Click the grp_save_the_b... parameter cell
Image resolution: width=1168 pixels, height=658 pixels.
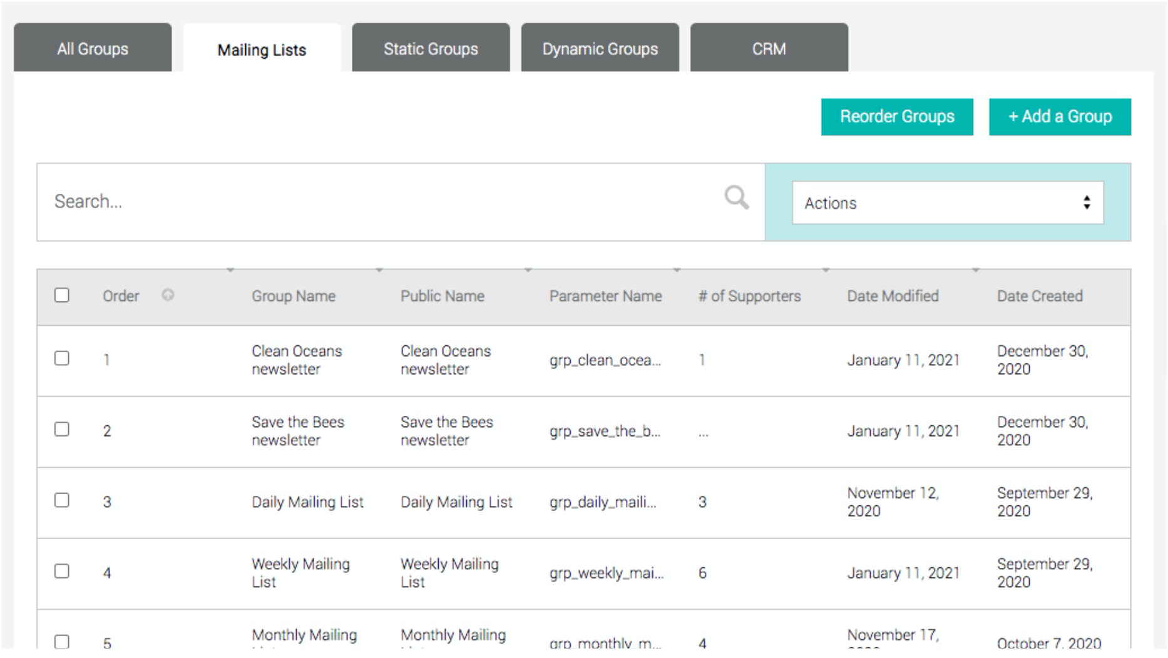tap(605, 431)
